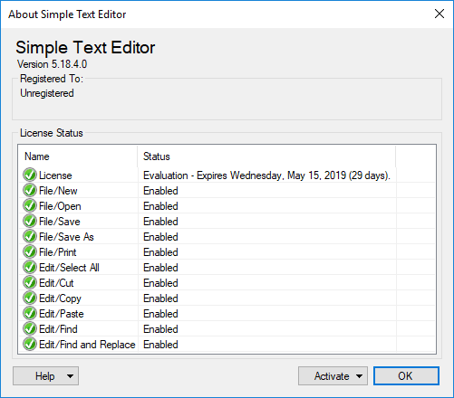Click the check icon next to Edit/Copy
The height and width of the screenshot is (398, 454).
30,298
